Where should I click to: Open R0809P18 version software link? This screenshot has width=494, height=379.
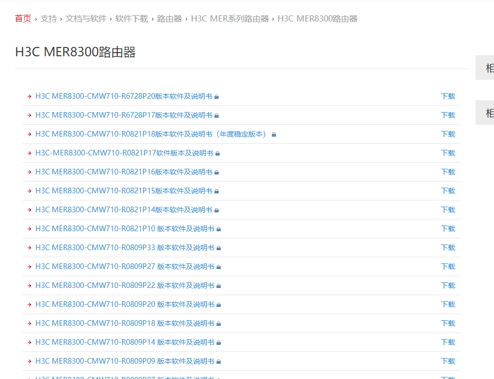point(125,323)
